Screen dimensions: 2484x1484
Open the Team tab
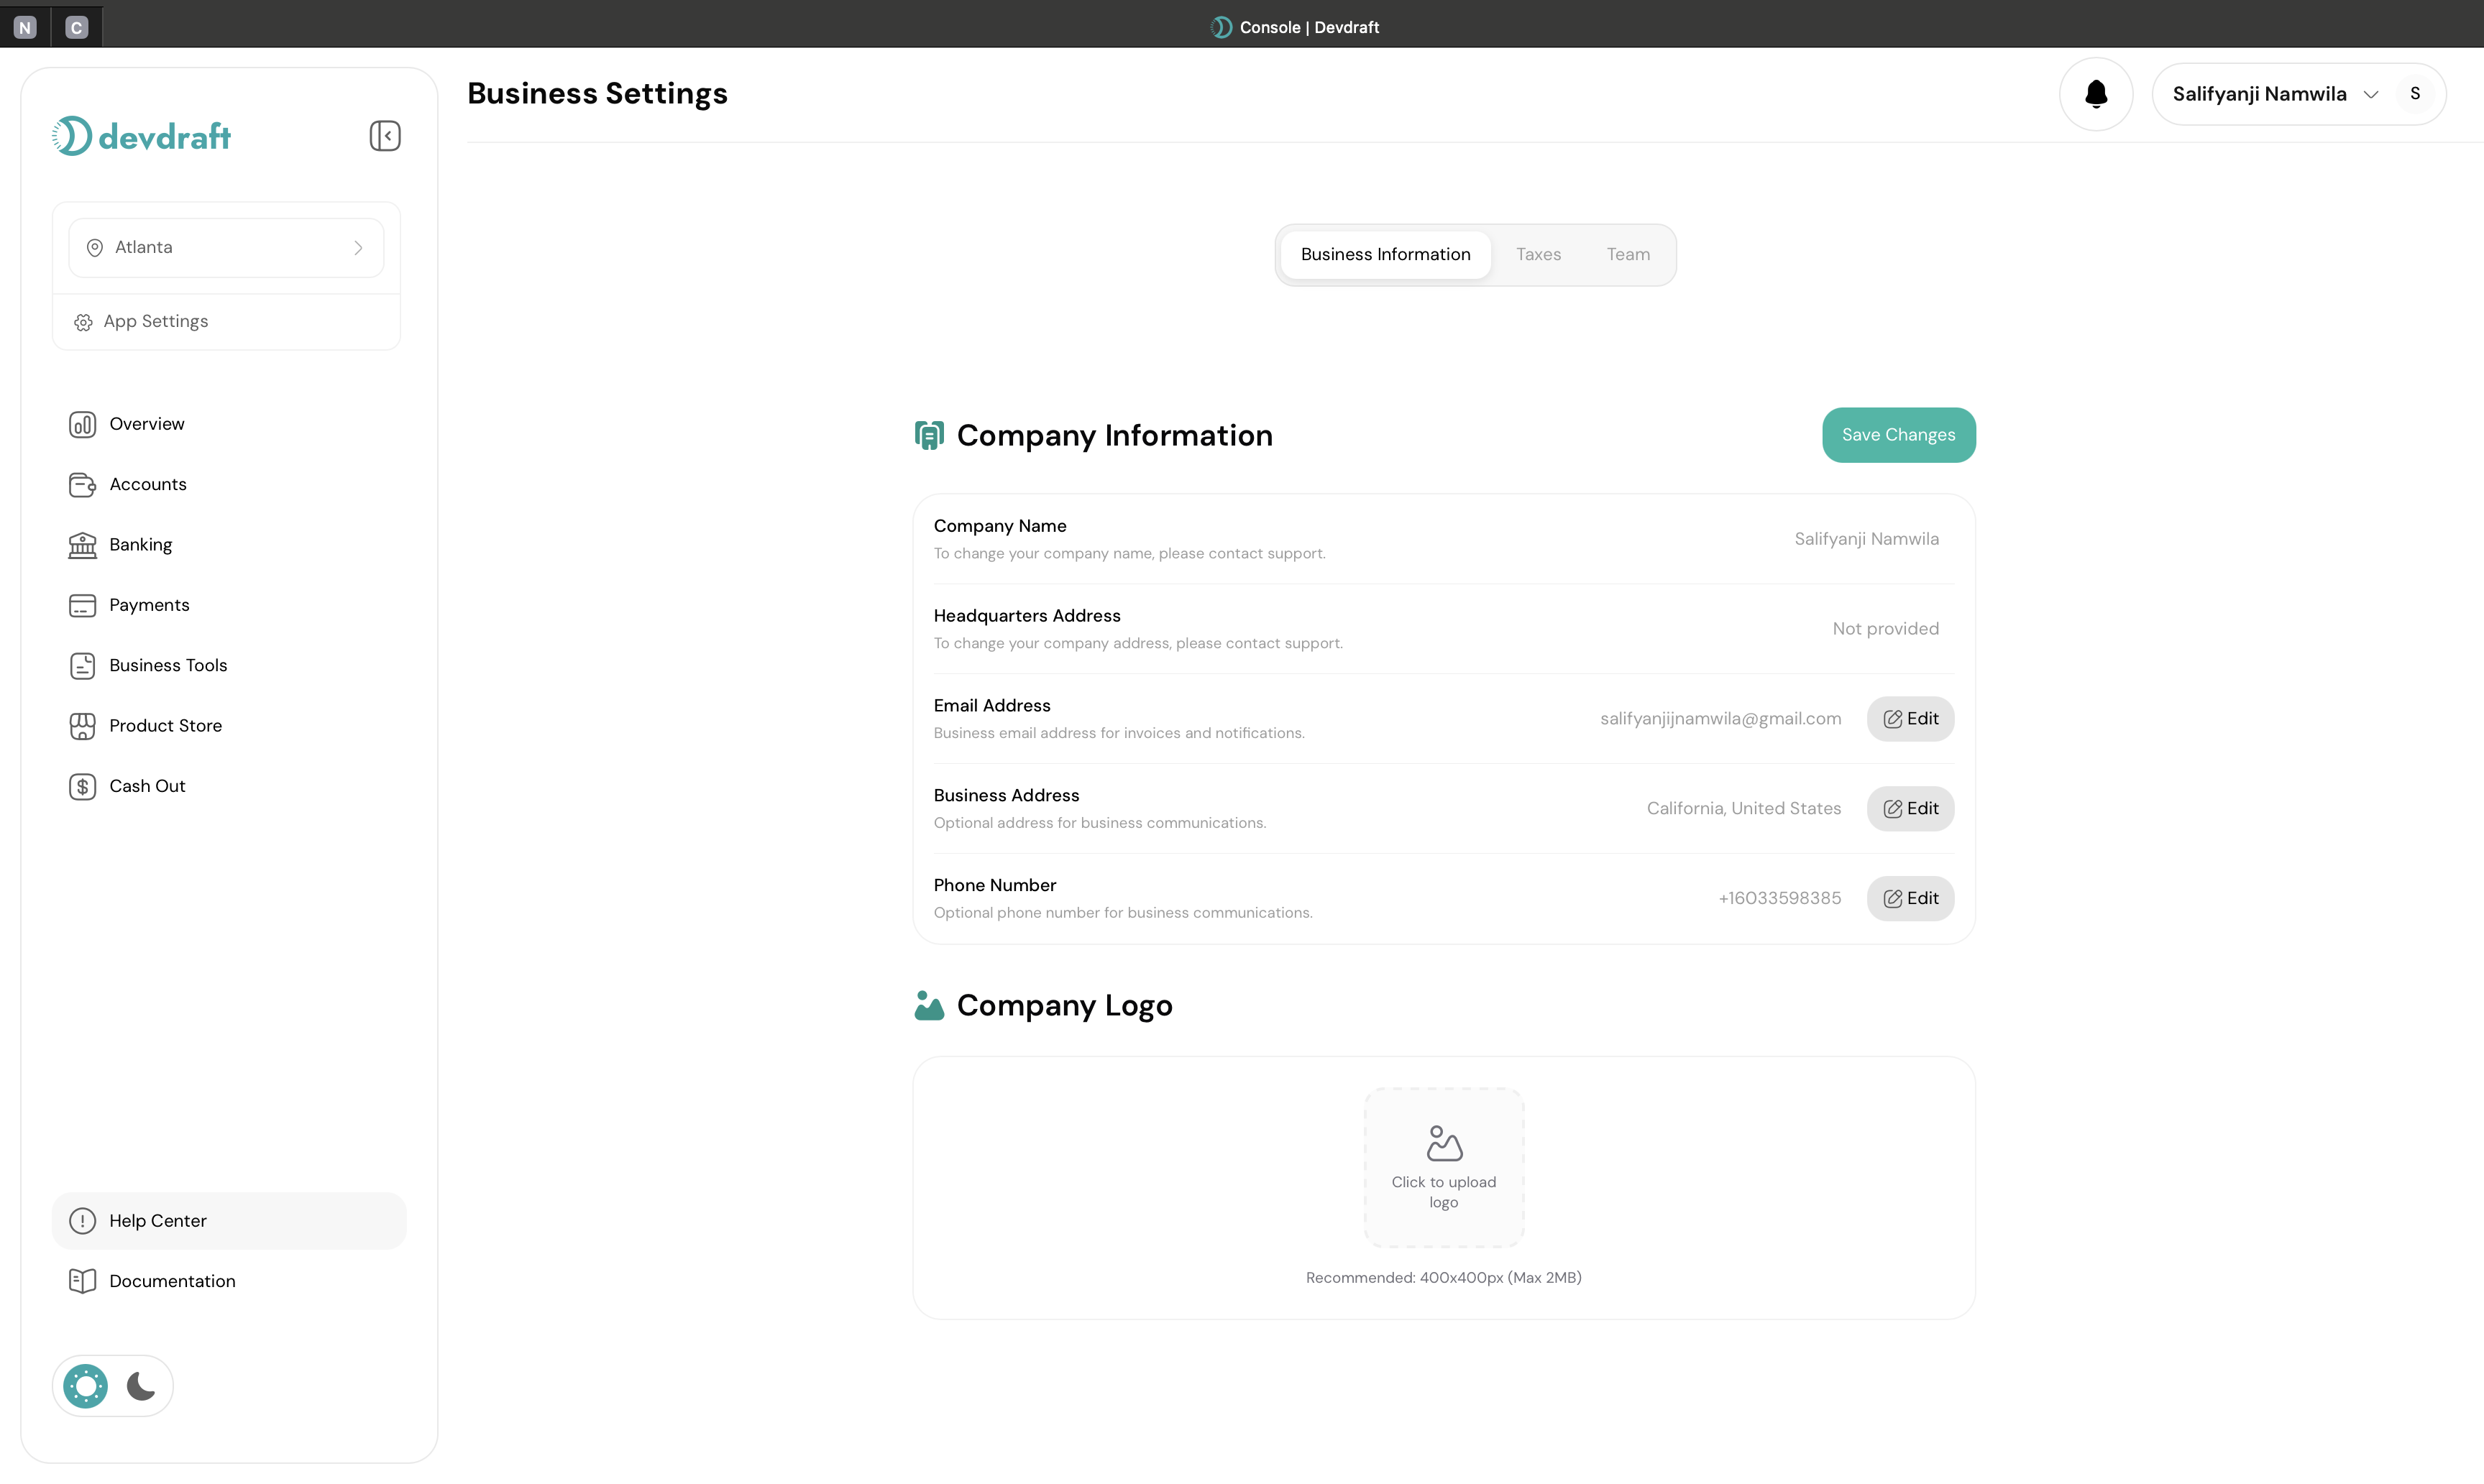1627,254
